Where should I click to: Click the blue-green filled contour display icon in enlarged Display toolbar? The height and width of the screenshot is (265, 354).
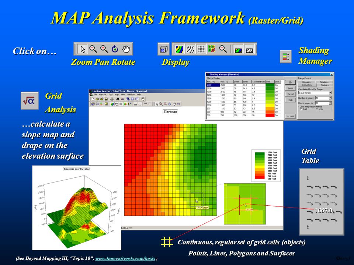click(180, 49)
